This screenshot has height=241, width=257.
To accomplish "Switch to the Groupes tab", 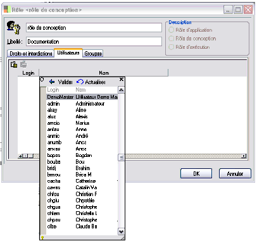I will click(x=93, y=54).
